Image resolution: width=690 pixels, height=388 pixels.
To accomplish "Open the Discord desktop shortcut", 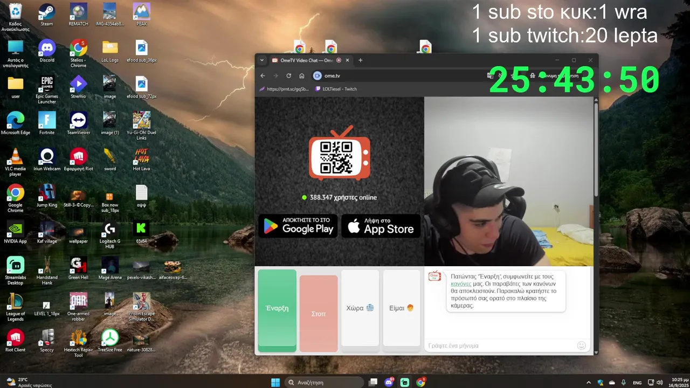I will (x=47, y=52).
